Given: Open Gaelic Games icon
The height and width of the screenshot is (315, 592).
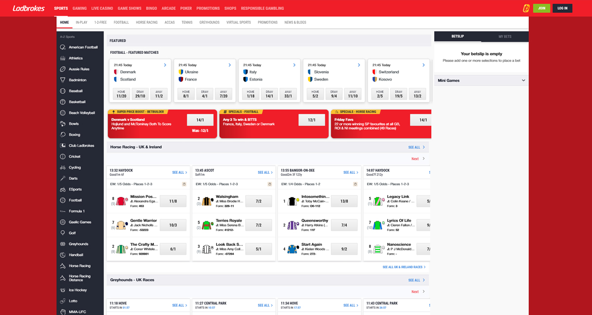Looking at the screenshot, I should point(63,222).
